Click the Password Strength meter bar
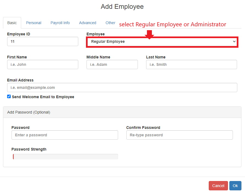 point(65,157)
